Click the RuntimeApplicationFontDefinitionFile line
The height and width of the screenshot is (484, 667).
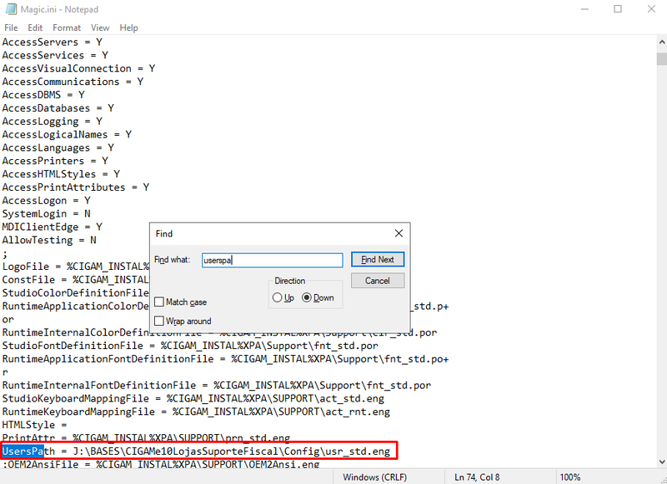pyautogui.click(x=225, y=359)
